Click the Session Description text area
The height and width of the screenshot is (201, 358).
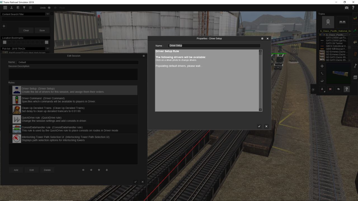tap(73, 74)
